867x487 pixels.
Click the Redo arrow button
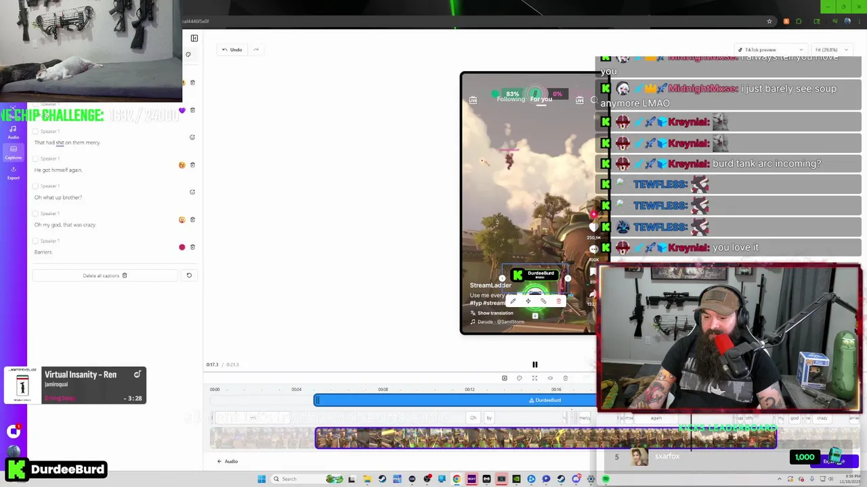pyautogui.click(x=256, y=49)
